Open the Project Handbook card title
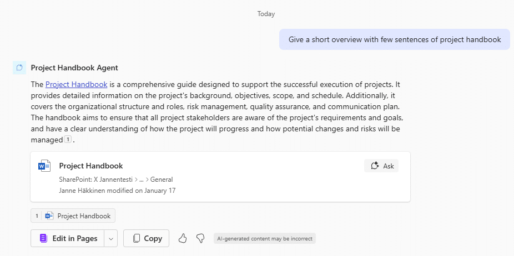514x256 pixels. [x=91, y=166]
